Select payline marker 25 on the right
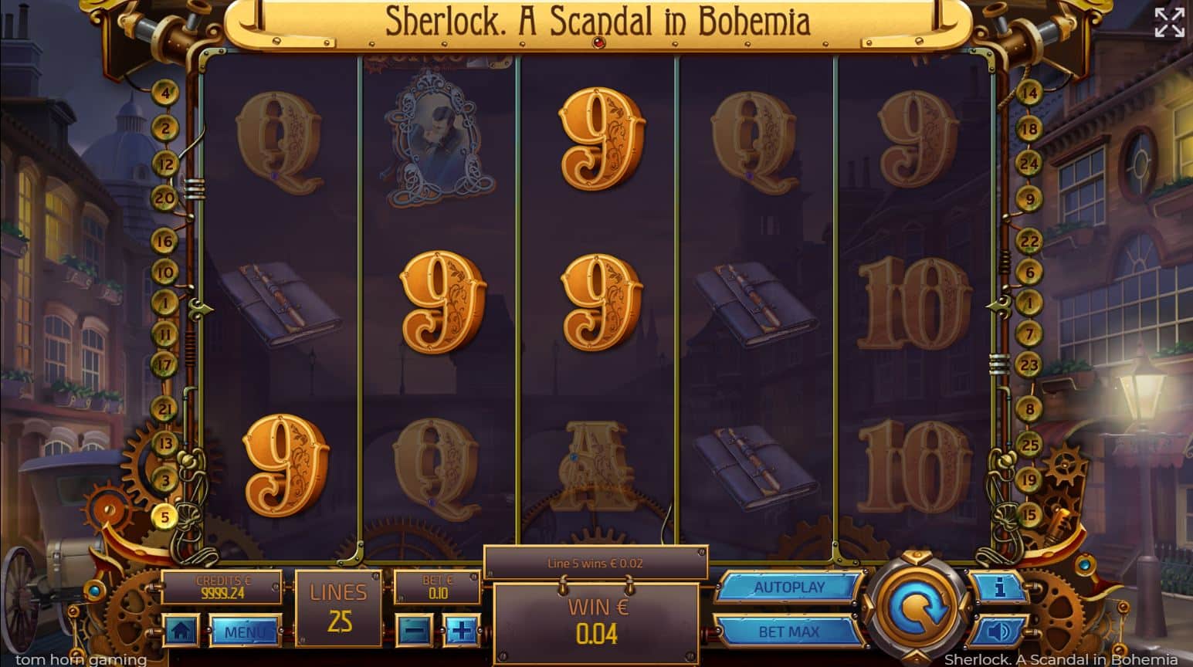 [1029, 445]
